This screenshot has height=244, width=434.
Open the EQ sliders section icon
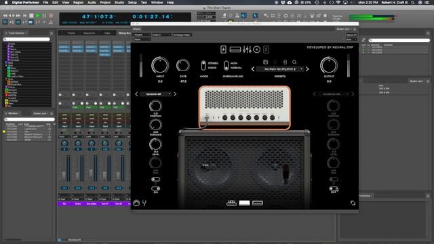[247, 49]
